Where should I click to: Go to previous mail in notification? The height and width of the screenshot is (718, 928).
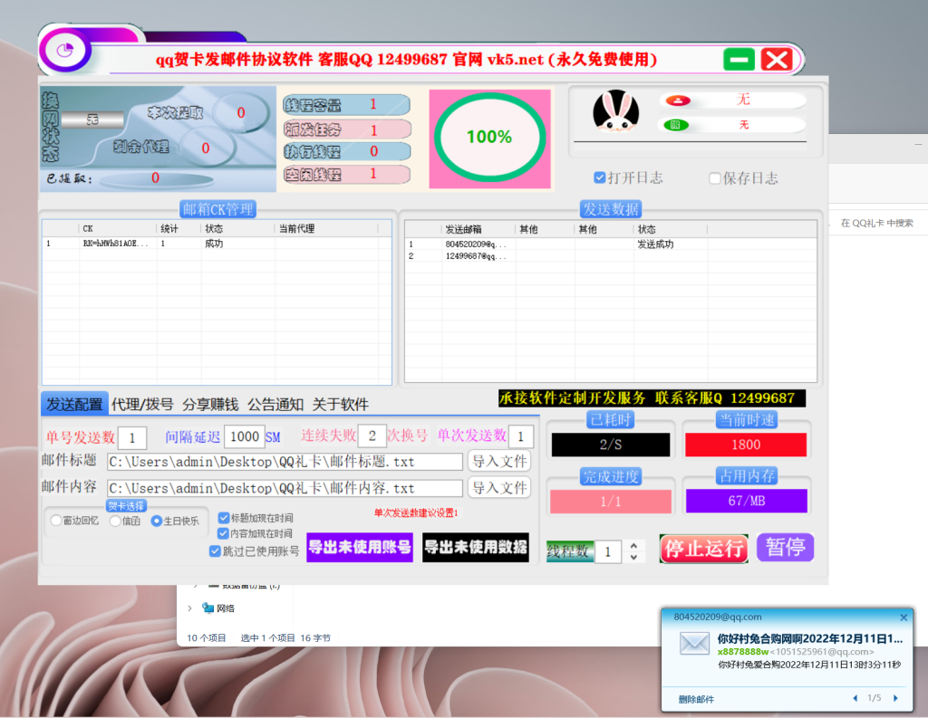[x=855, y=698]
